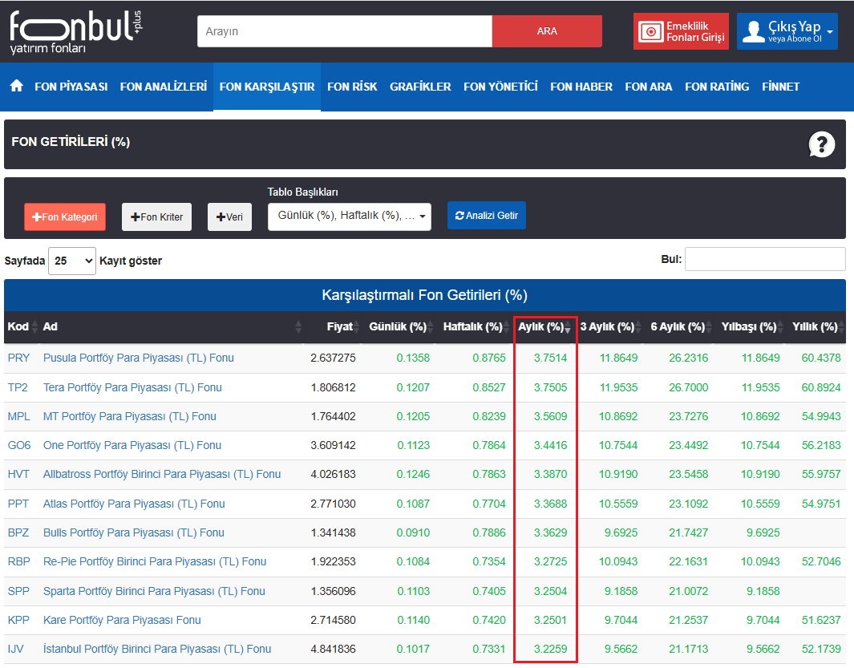Viewport: 854px width, 668px height.
Task: Open FON YÖNETİCİ menu
Action: tap(500, 87)
